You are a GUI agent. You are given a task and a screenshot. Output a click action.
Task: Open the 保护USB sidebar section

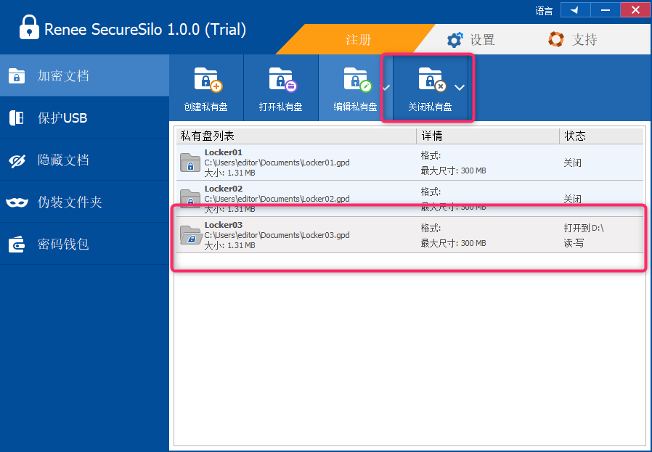(84, 118)
